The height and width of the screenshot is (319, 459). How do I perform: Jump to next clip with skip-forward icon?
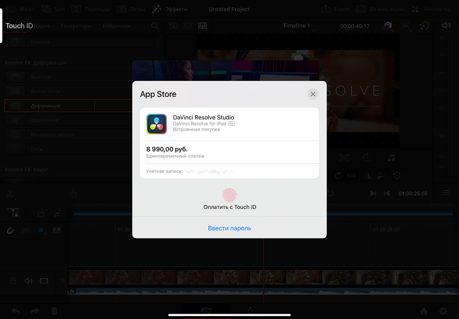click(x=373, y=194)
